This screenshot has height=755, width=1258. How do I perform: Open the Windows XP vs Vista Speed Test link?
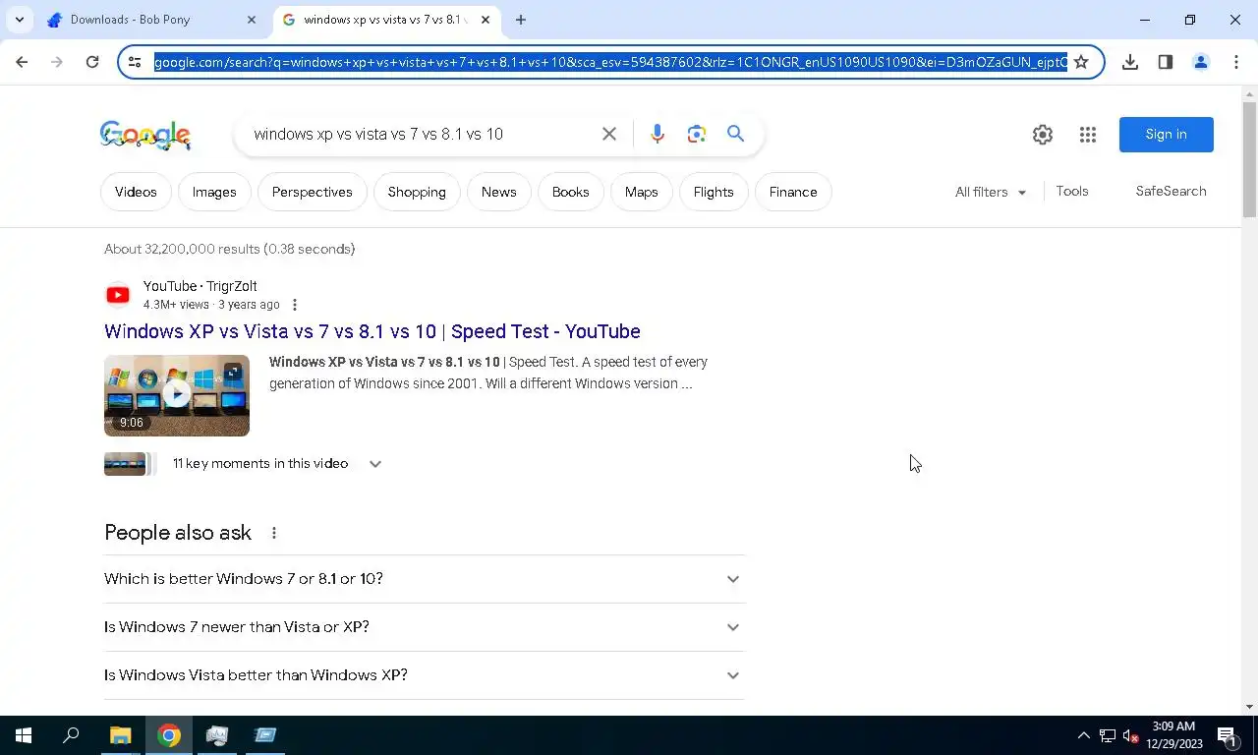click(372, 331)
